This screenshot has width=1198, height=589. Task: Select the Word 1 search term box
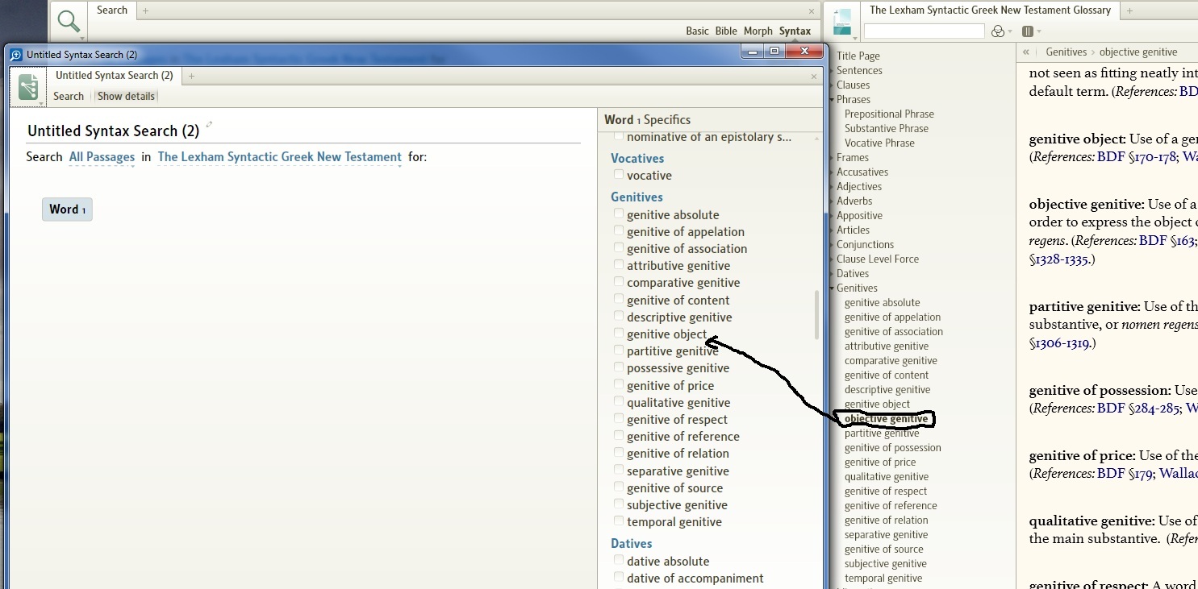click(x=67, y=209)
